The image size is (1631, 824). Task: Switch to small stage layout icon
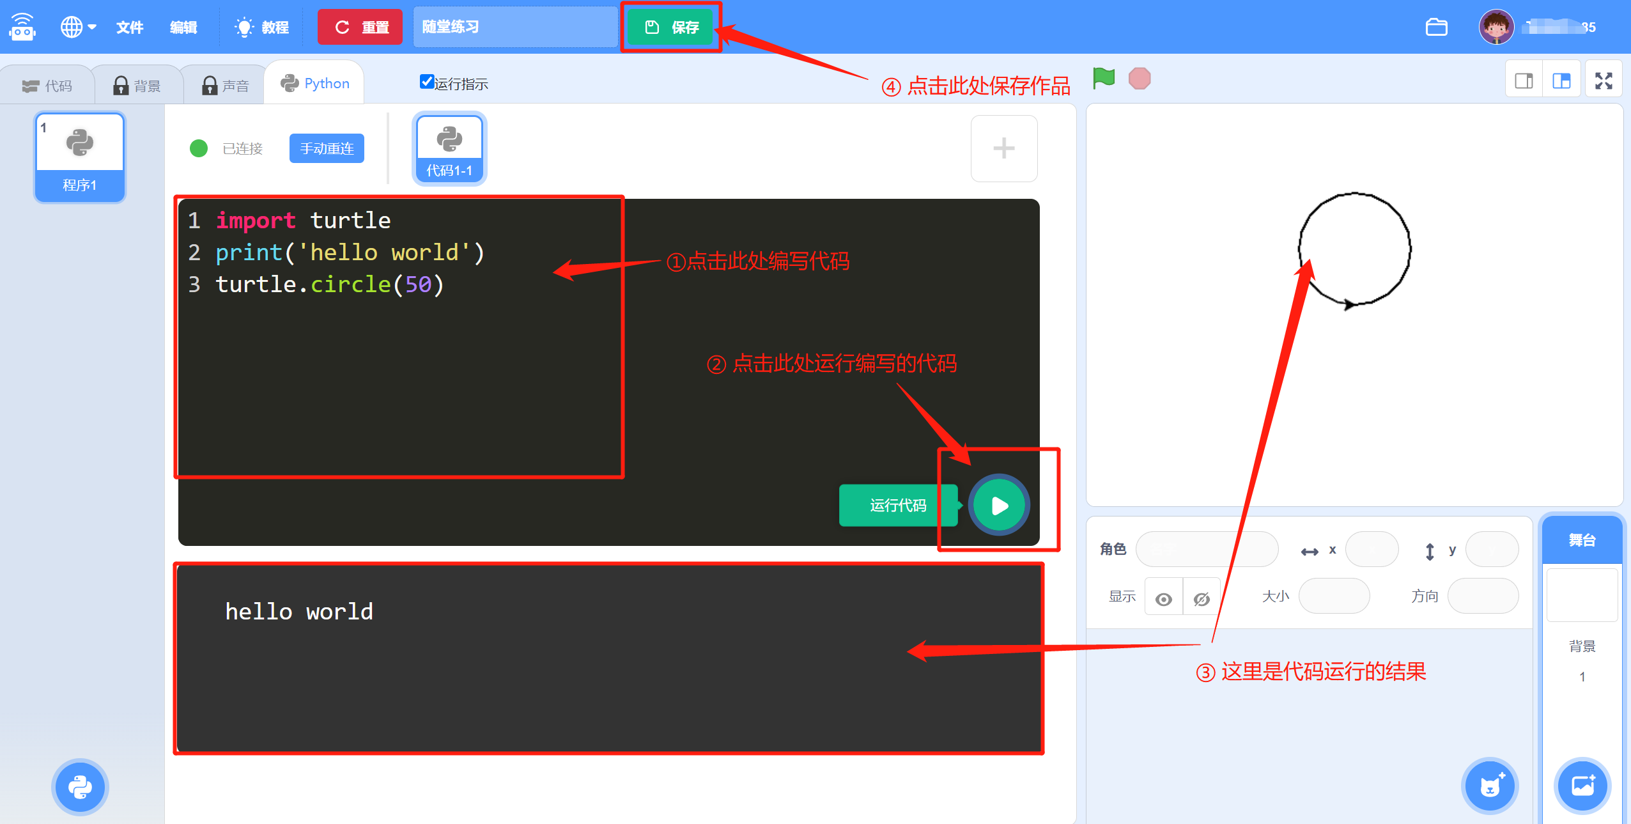[1524, 81]
